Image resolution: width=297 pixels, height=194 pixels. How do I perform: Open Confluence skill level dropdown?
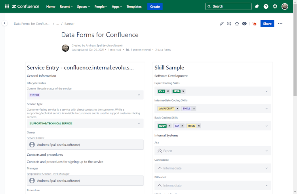click(x=213, y=168)
